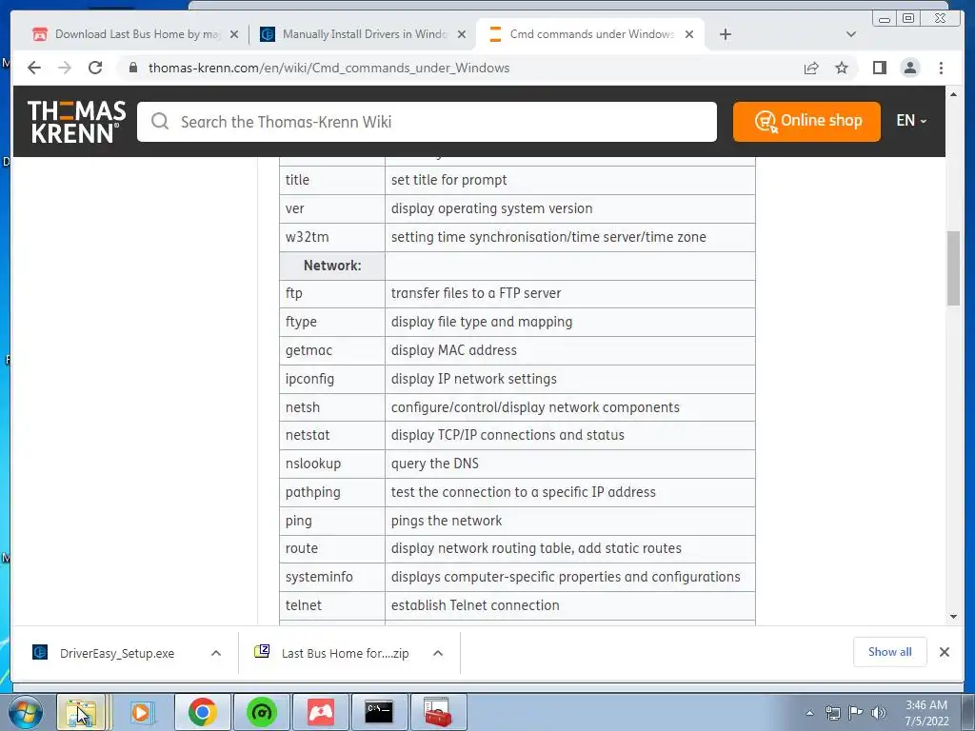The width and height of the screenshot is (975, 731).
Task: Reload the current page
Action: 95,68
